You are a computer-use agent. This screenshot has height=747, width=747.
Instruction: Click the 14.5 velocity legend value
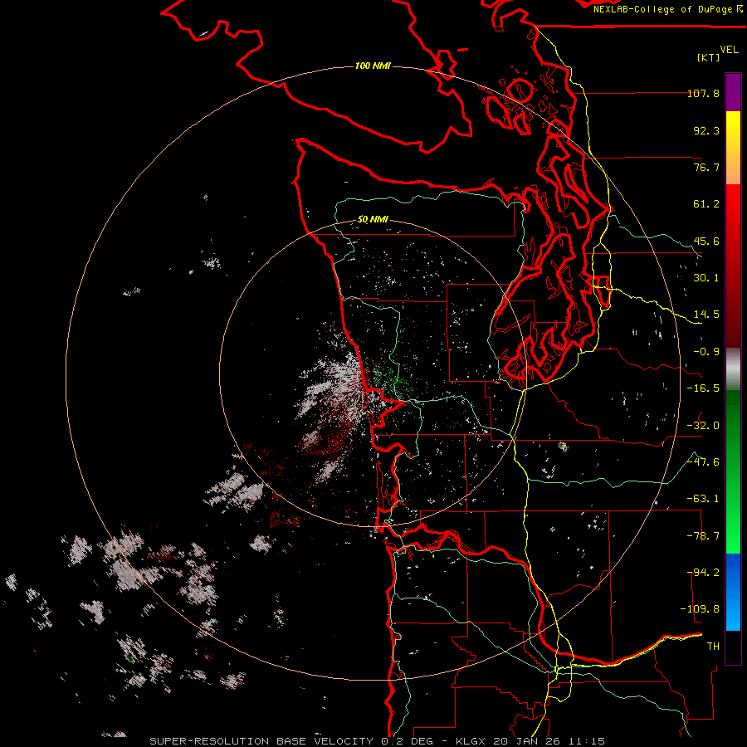[x=706, y=315]
